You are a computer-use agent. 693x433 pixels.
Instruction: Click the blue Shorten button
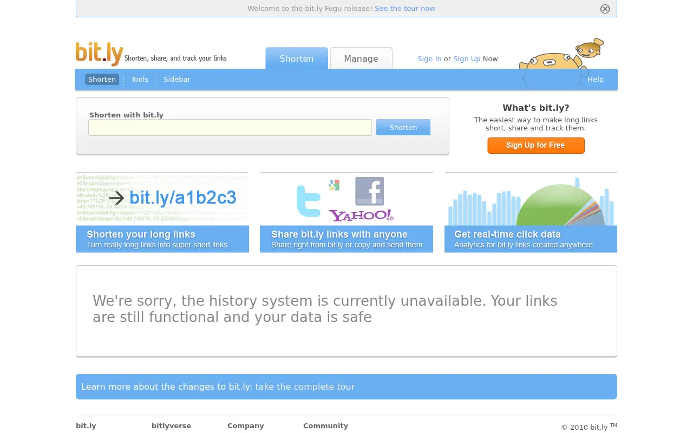(403, 127)
